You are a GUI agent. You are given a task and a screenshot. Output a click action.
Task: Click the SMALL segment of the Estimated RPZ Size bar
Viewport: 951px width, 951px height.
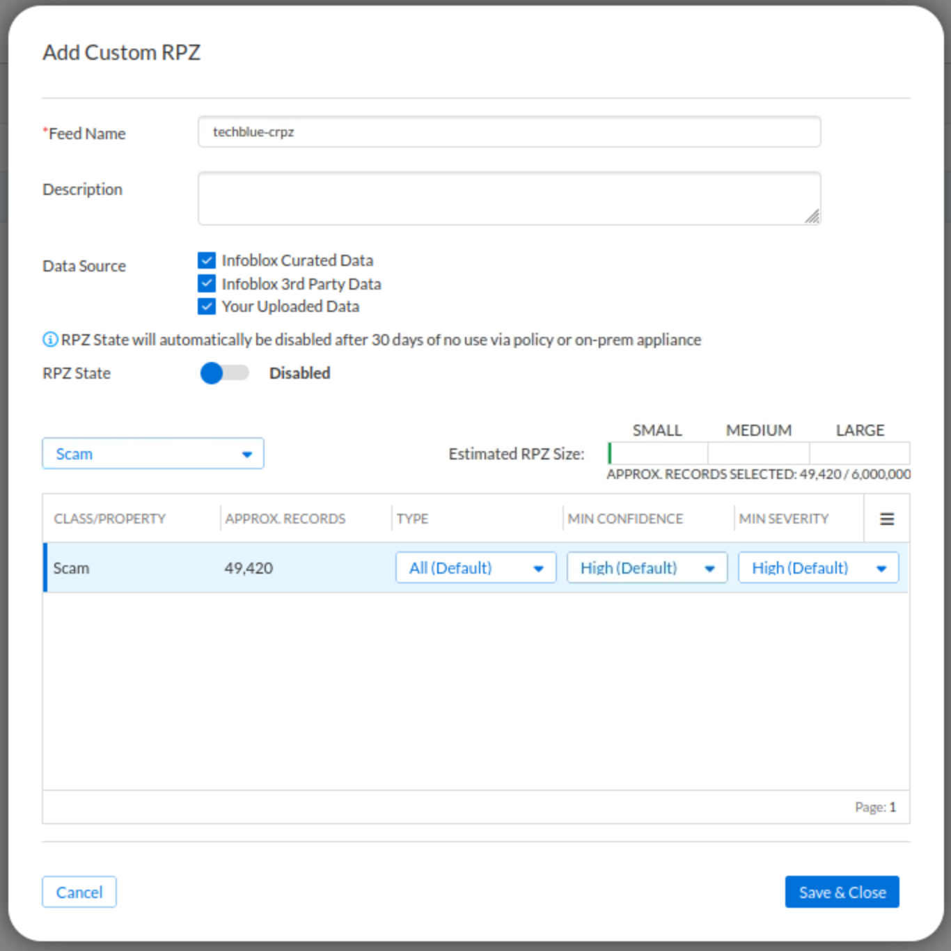coord(657,453)
